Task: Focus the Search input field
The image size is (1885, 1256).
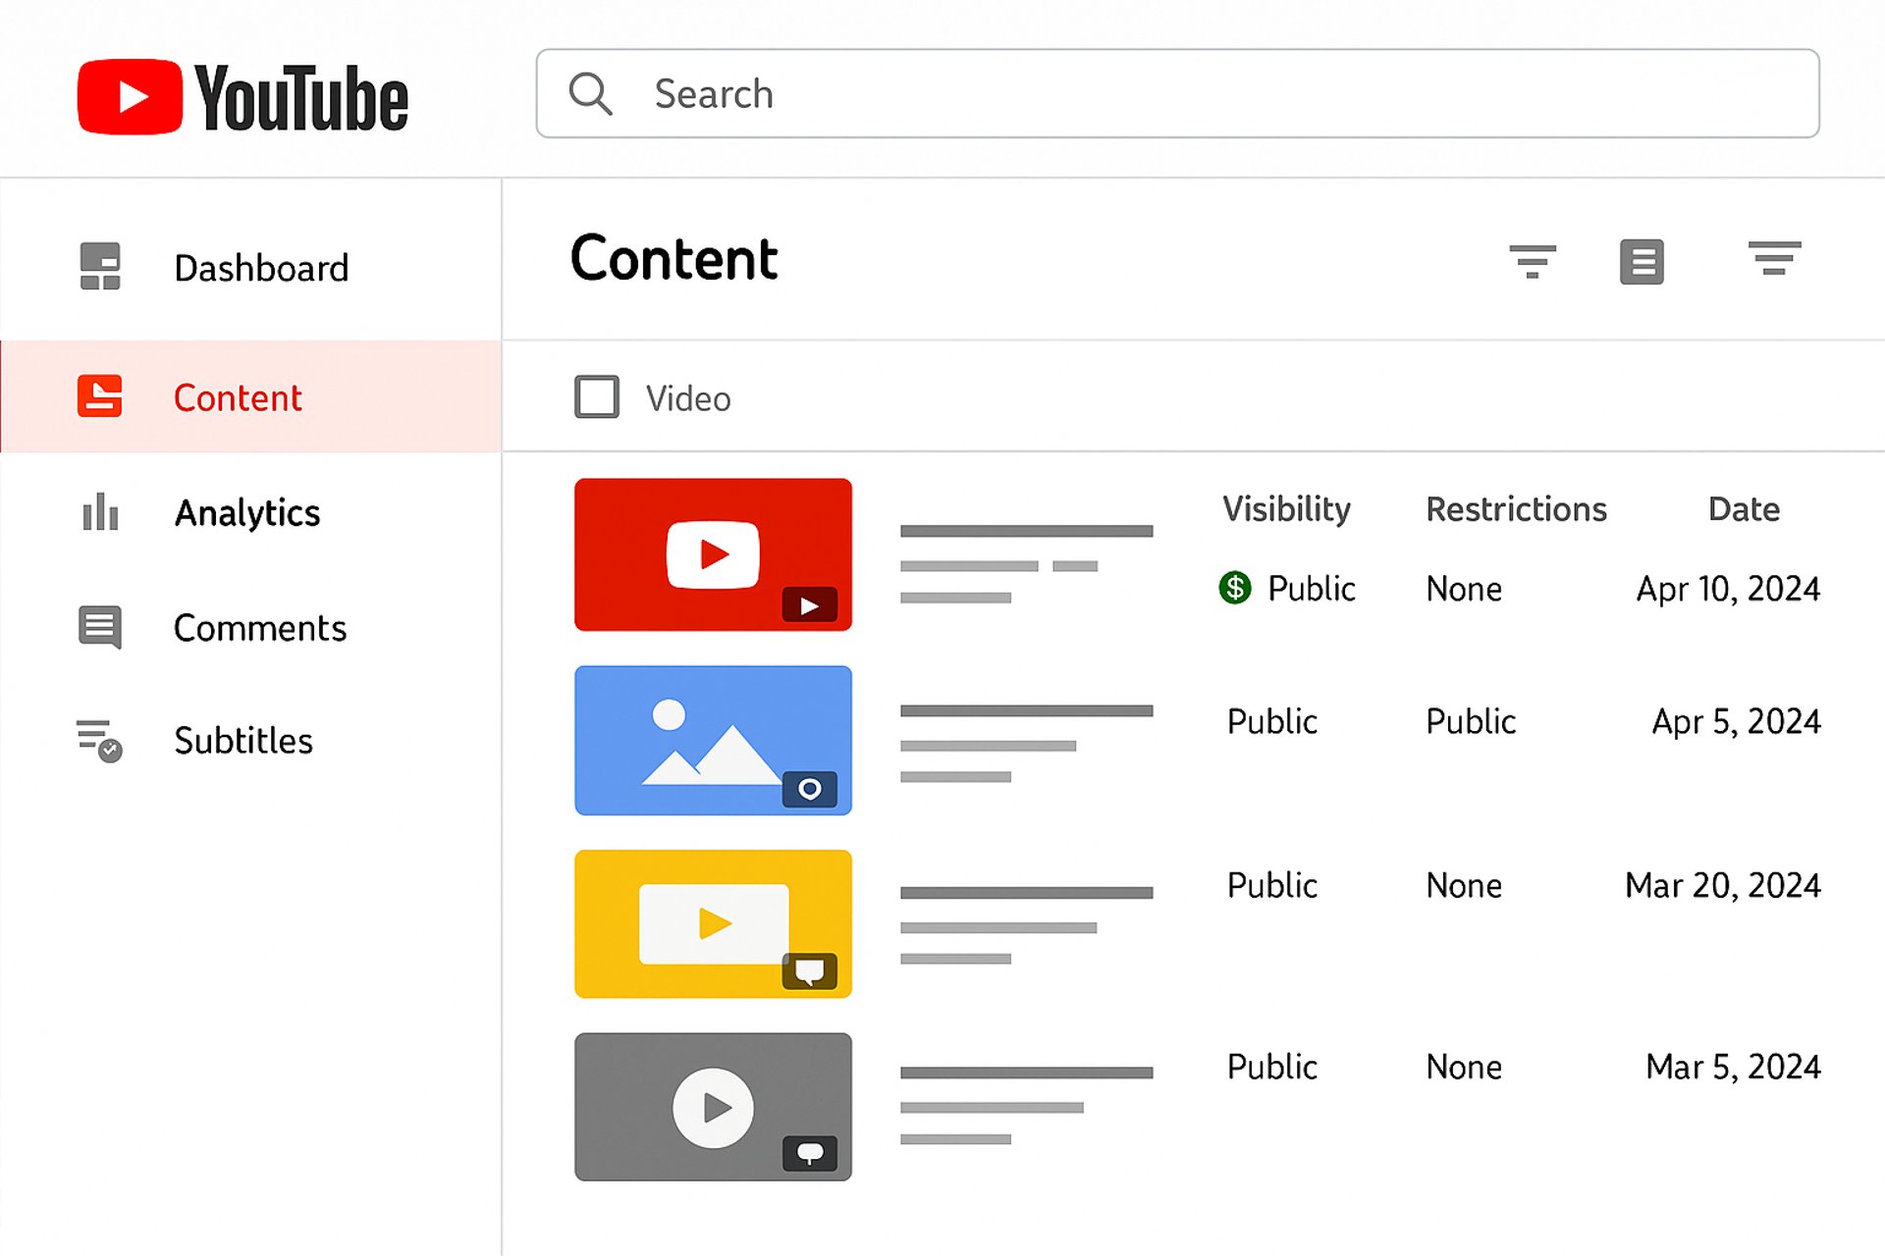Action: point(1177,94)
